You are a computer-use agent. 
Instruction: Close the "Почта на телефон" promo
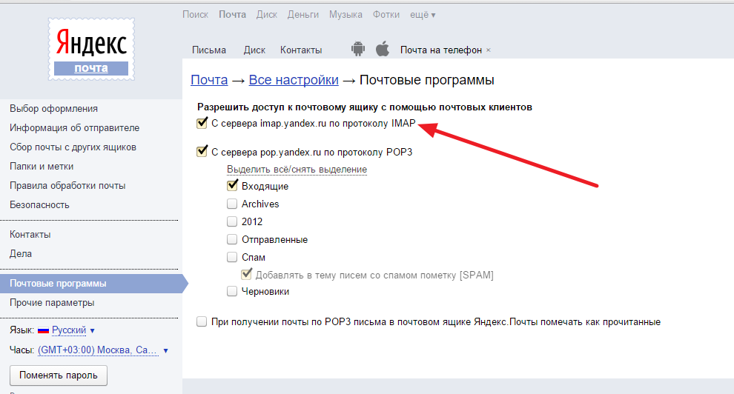click(x=489, y=50)
